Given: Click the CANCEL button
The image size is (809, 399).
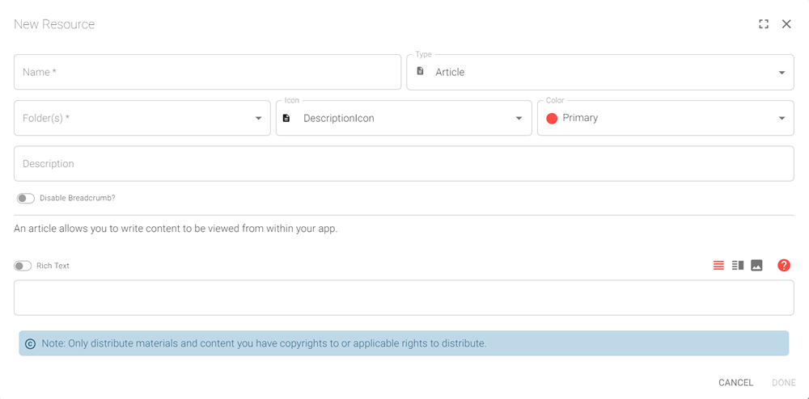Looking at the screenshot, I should tap(735, 383).
